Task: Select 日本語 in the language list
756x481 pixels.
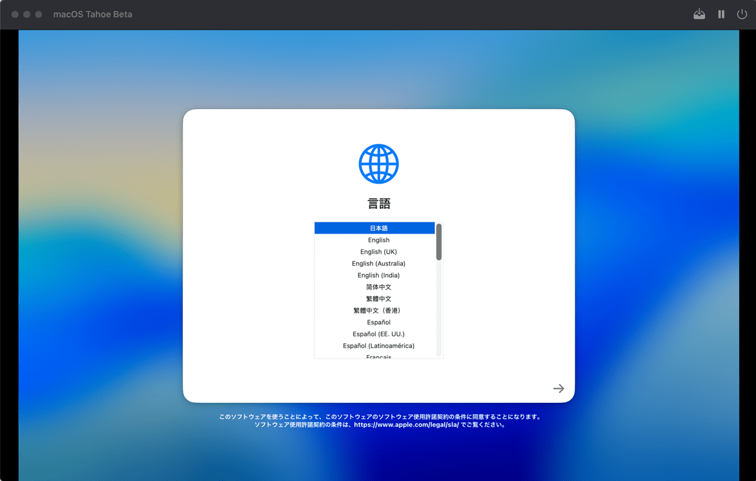Action: click(375, 228)
